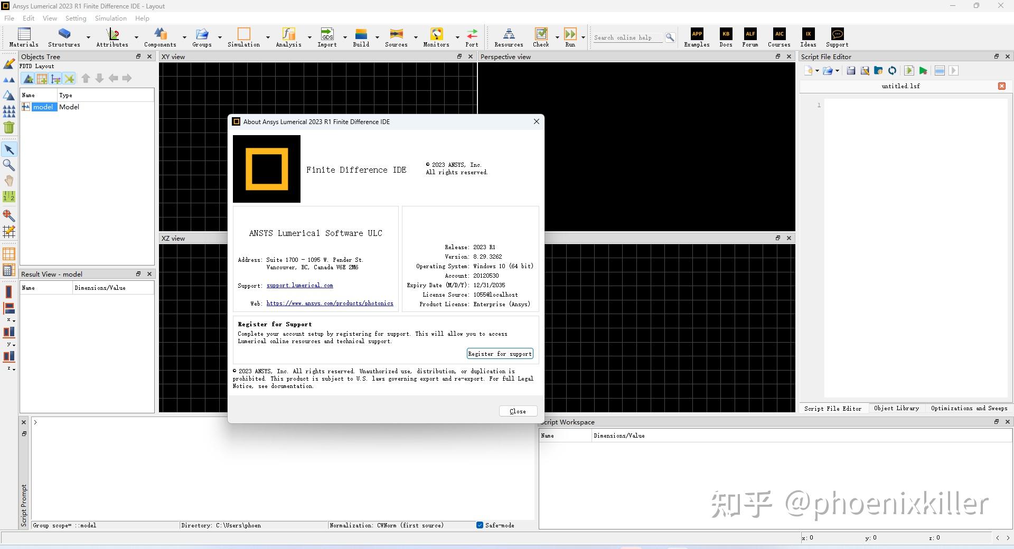This screenshot has height=549, width=1014.
Task: Open the Sources dropdown arrow
Action: click(x=417, y=39)
